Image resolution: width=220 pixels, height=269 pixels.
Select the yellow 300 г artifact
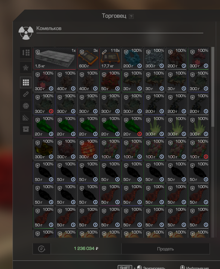point(44,149)
